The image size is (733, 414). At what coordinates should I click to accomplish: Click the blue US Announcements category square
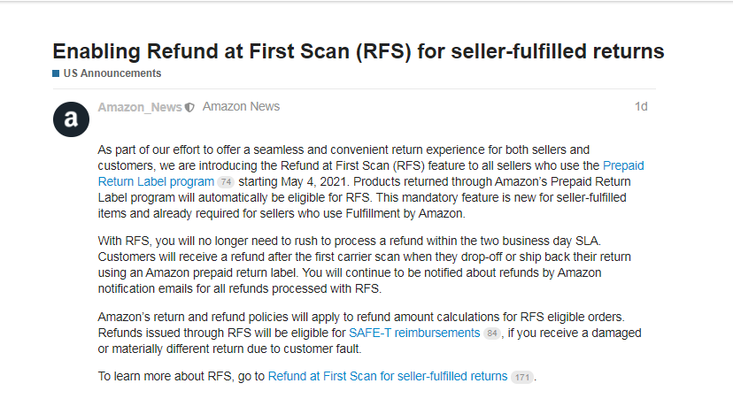[56, 73]
